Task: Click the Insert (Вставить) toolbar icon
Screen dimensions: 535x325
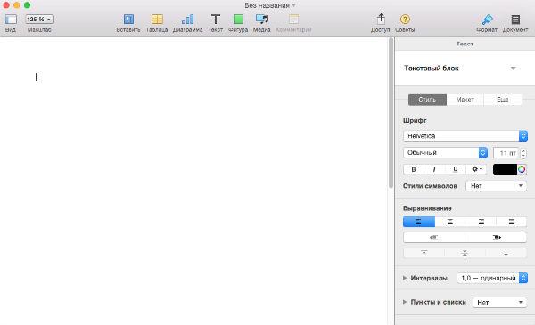Action: [128, 20]
